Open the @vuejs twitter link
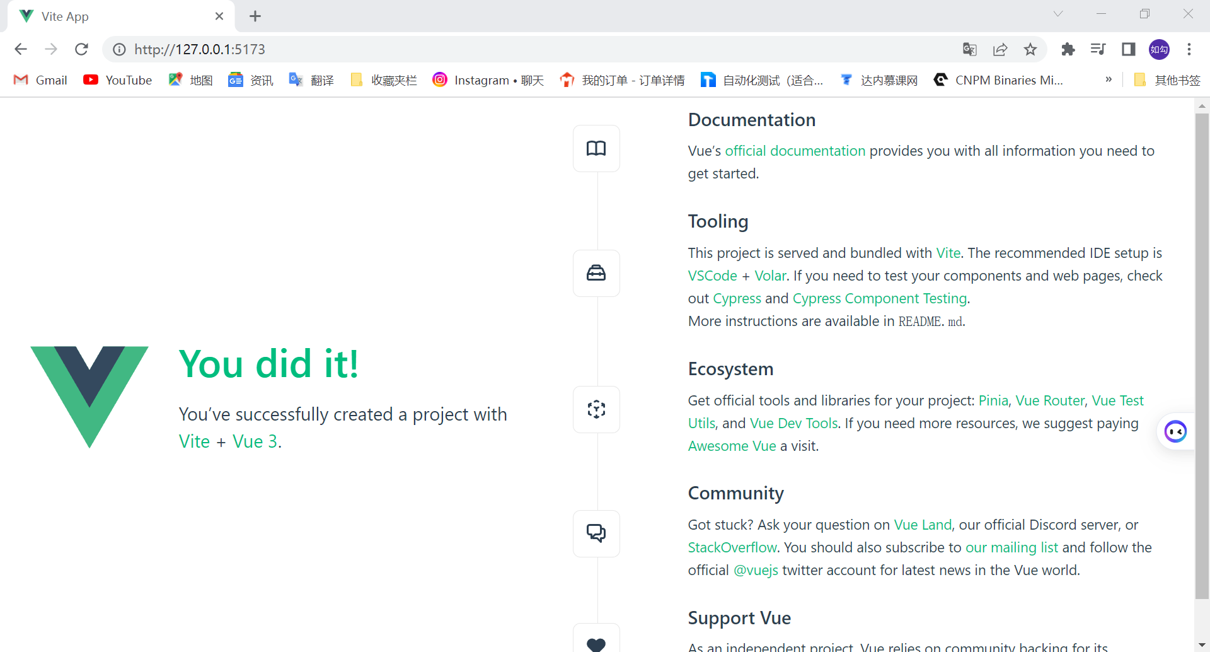 pos(756,570)
